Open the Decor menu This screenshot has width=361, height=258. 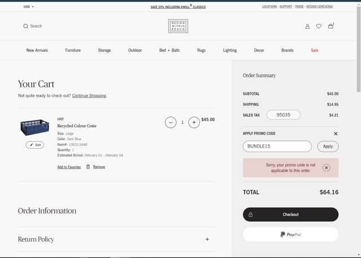[x=259, y=50]
